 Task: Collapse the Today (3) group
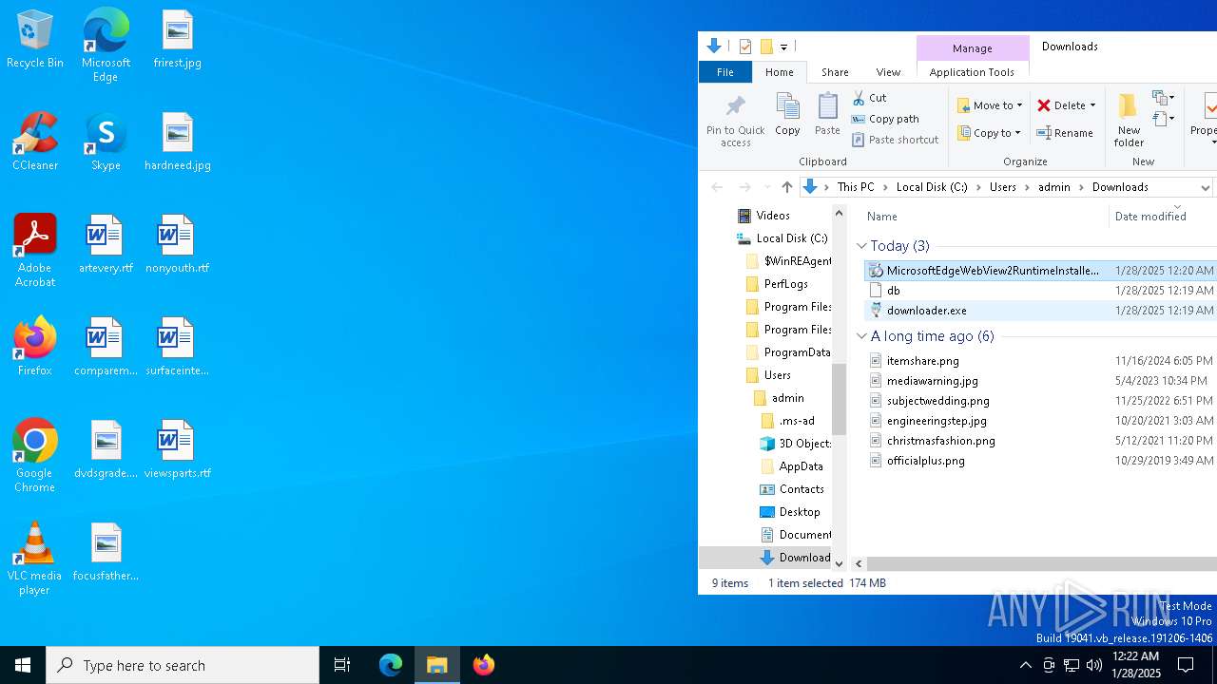coord(861,246)
